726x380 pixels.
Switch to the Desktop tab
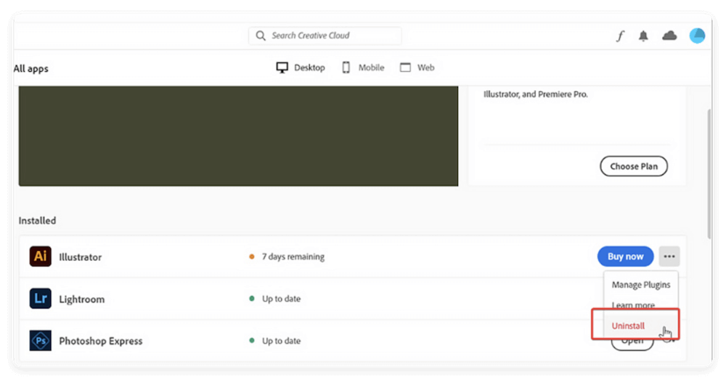[301, 67]
